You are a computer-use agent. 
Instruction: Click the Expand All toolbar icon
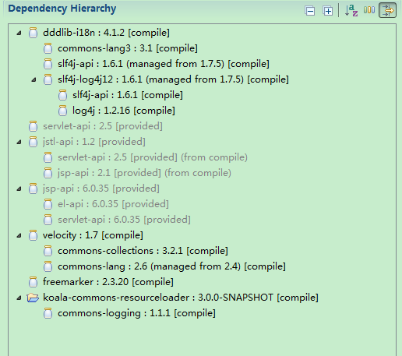[x=328, y=11]
